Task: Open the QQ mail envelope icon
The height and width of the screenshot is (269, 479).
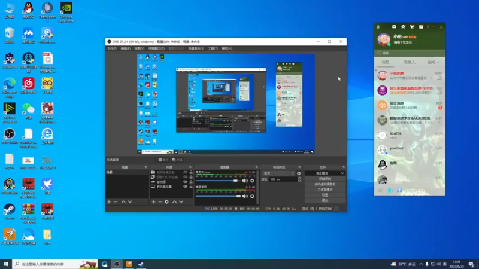Action: click(x=394, y=27)
